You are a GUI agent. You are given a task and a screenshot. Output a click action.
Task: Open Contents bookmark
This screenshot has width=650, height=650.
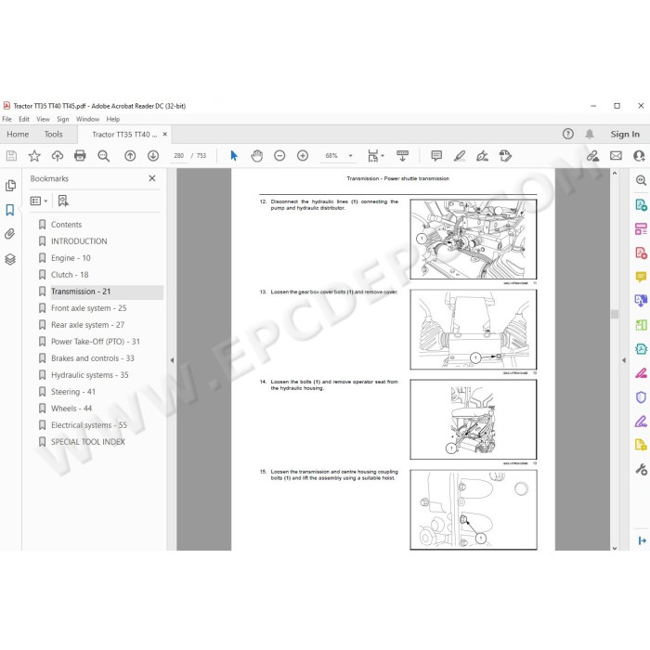coord(66,225)
